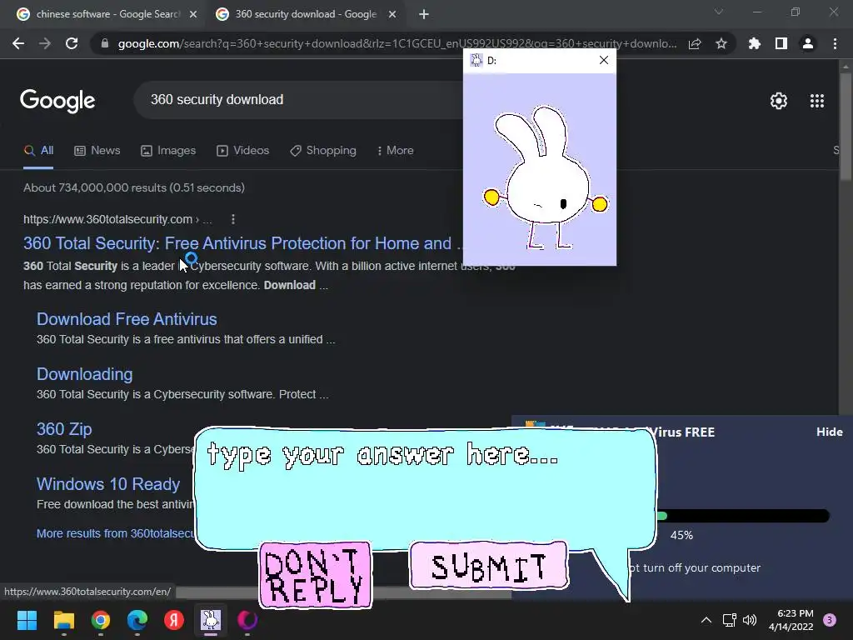Select the Images results tab

(168, 151)
